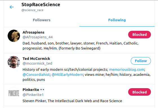The height and width of the screenshot is (108, 158).
Task: Unblock Afrosapiens with Blocked button
Action: (139, 34)
